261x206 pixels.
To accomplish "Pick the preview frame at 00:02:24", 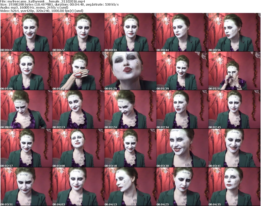I will (130, 109).
